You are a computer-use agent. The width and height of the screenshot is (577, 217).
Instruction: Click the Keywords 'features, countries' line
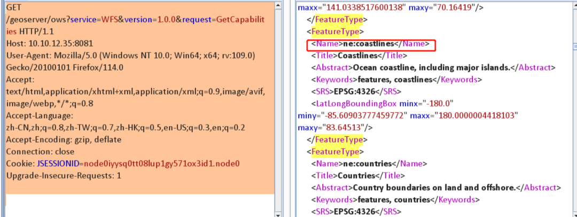[395, 200]
